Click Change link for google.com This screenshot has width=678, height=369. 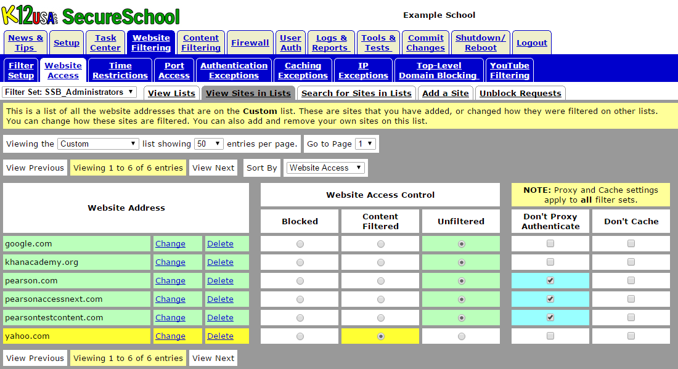pos(170,244)
